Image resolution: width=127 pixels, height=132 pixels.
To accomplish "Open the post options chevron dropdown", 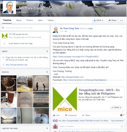I will [124, 28].
